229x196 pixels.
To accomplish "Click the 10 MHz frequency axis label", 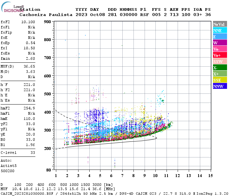I will (155, 176).
